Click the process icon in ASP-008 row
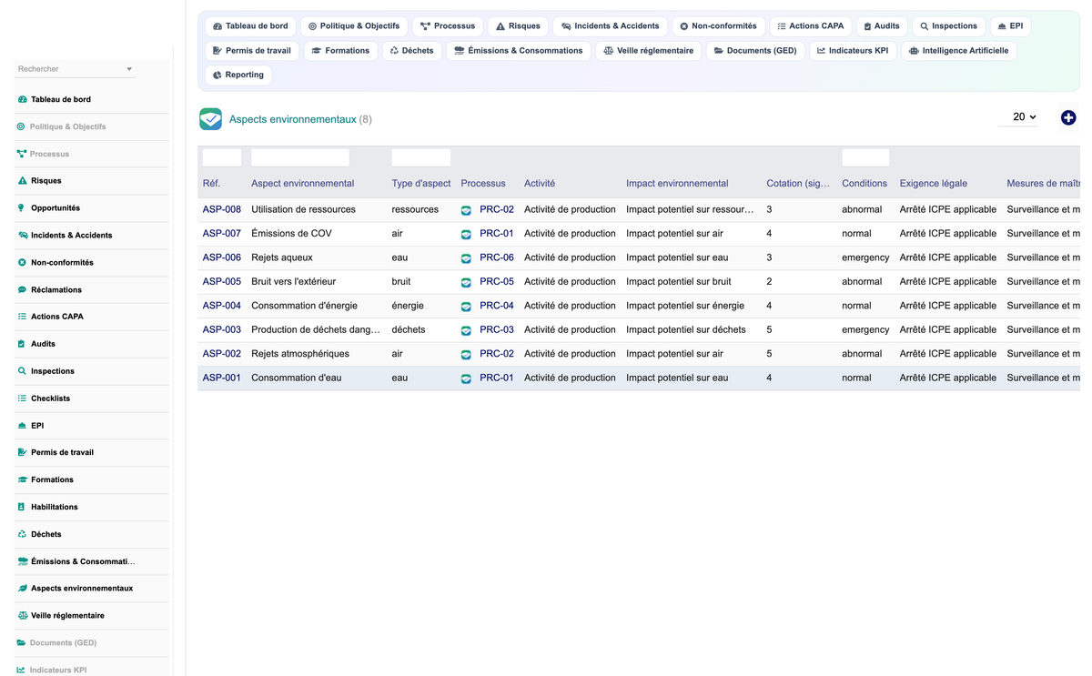1092x676 pixels. point(466,210)
